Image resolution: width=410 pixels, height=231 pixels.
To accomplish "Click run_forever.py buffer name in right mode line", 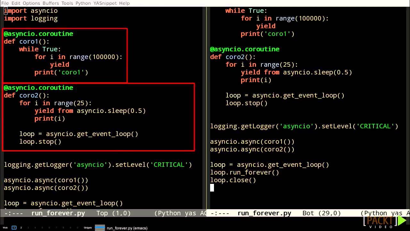I will [x=264, y=213].
